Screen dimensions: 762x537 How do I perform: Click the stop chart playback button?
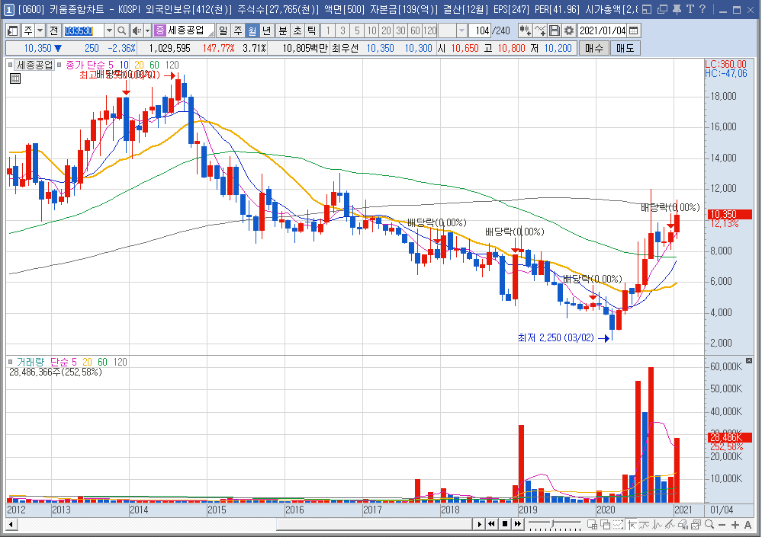(x=505, y=524)
